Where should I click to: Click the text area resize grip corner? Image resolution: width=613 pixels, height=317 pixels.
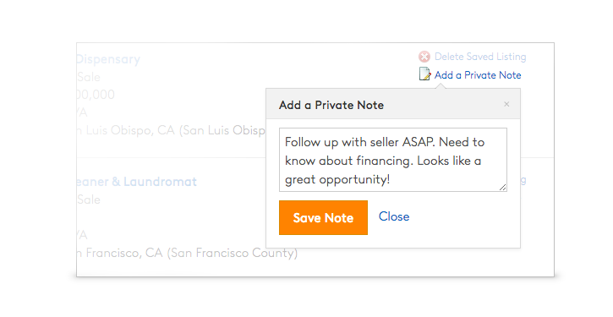click(x=503, y=187)
